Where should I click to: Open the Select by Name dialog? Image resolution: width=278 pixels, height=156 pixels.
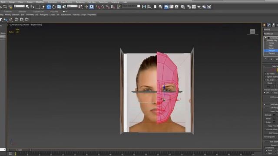(33, 7)
